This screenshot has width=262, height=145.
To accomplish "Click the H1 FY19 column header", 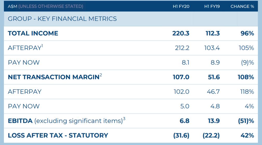I will [x=212, y=6].
